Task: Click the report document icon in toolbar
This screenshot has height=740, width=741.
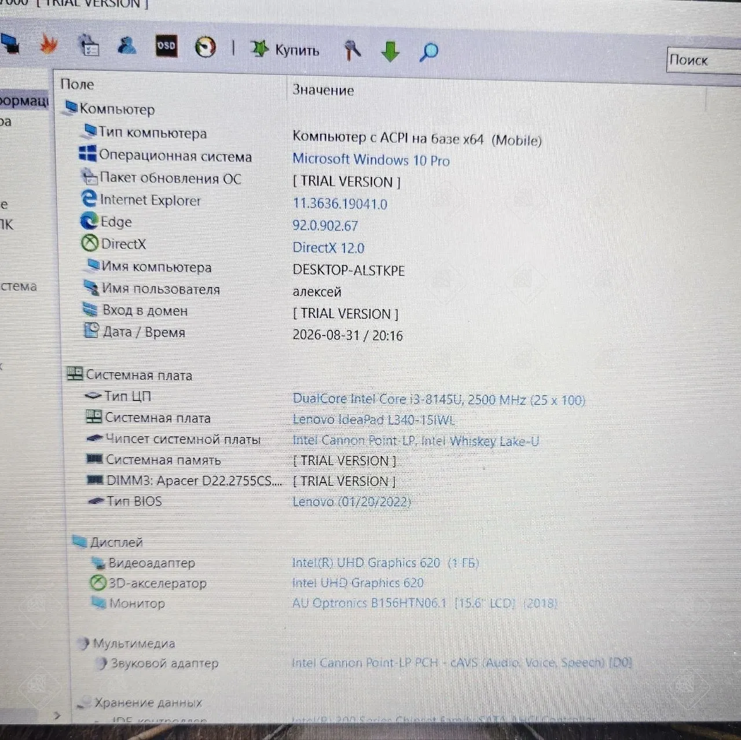Action: click(89, 45)
